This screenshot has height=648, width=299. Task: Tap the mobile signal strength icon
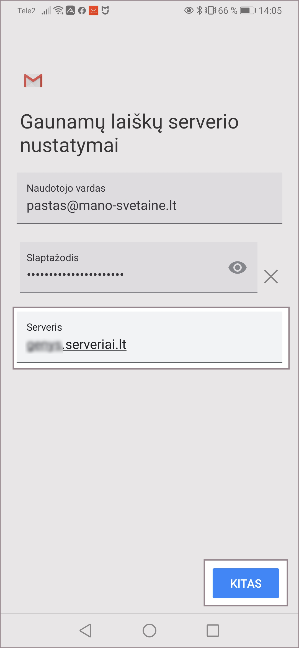point(46,11)
